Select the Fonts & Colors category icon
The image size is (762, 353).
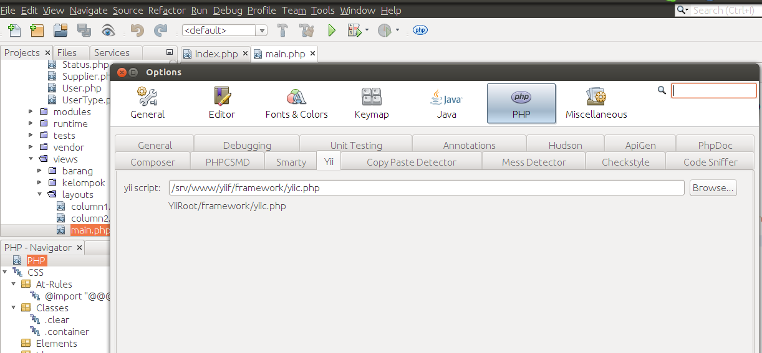(x=296, y=103)
